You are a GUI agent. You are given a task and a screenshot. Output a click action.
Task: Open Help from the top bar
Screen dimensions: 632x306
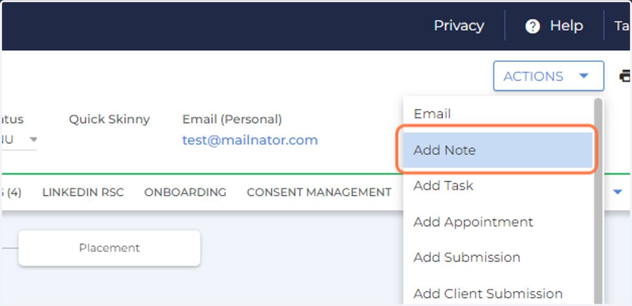coord(566,26)
